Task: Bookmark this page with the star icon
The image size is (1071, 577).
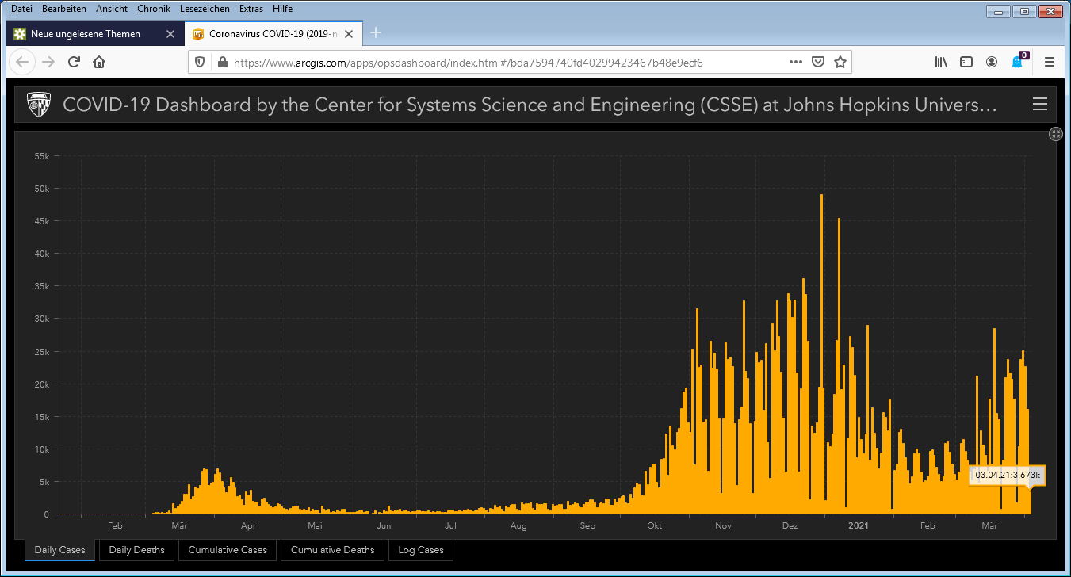Action: (x=840, y=62)
